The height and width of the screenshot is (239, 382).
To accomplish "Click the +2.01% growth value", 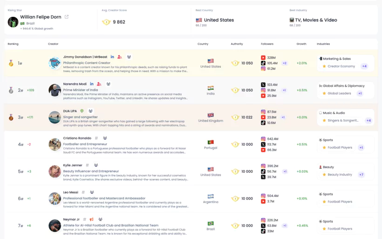I will click(x=302, y=63).
